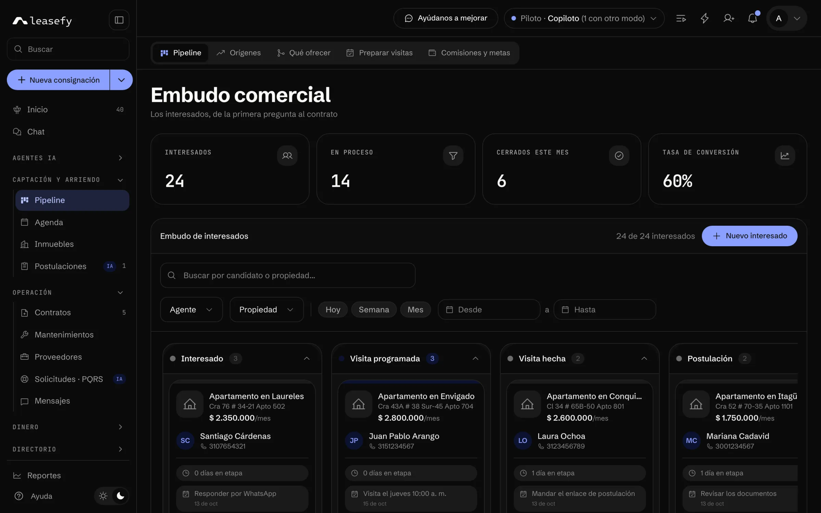821x513 pixels.
Task: Switch to the Orígenes tab
Action: [x=239, y=53]
